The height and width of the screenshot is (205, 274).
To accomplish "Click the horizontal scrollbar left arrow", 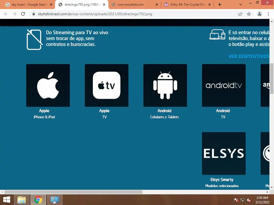I will tap(2, 192).
